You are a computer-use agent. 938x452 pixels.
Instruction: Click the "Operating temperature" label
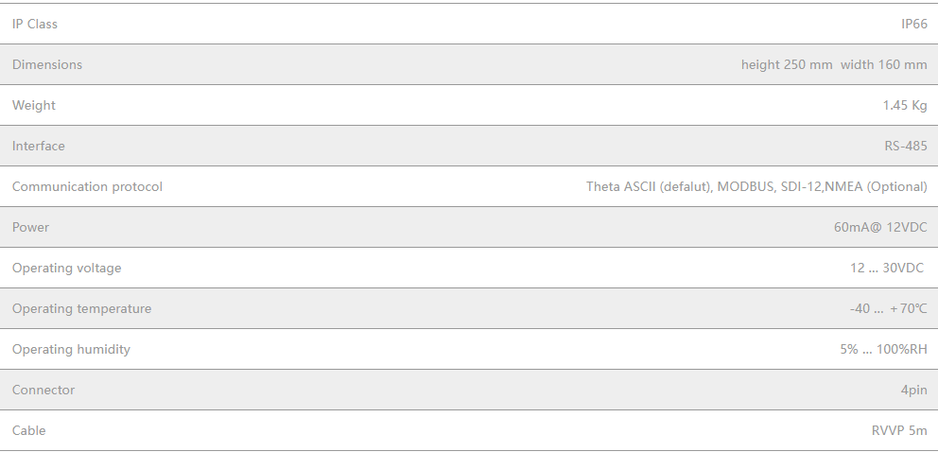tap(81, 308)
